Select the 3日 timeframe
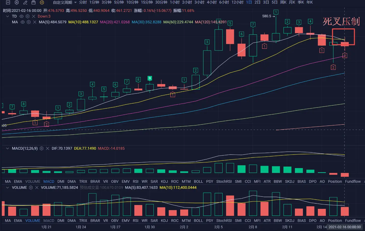365x231 pixels. (x=266, y=2)
